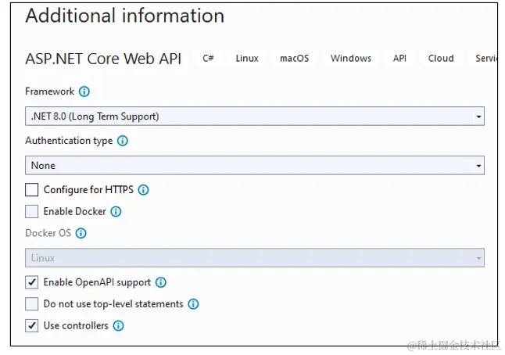Uncheck Enable OpenAPI support
This screenshot has height=355, width=505.
(x=31, y=282)
